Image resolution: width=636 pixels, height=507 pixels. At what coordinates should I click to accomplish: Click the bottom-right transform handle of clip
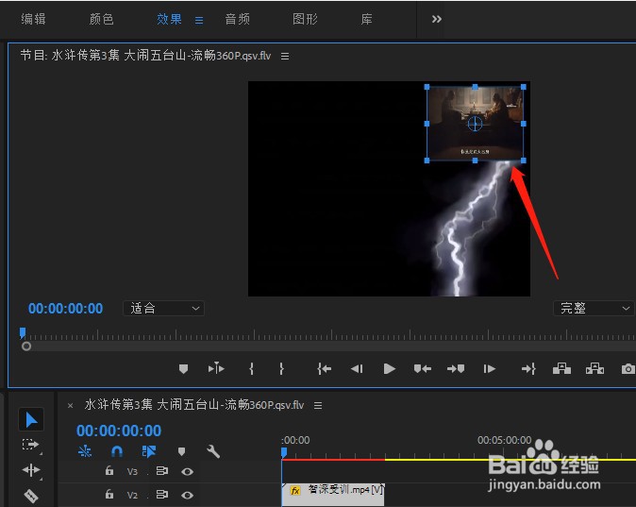point(524,161)
